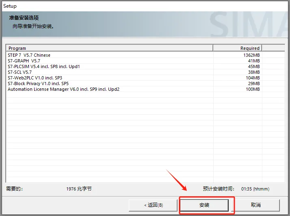Select the Automation License Manager V6.0 row
The image size is (290, 216).
point(145,89)
